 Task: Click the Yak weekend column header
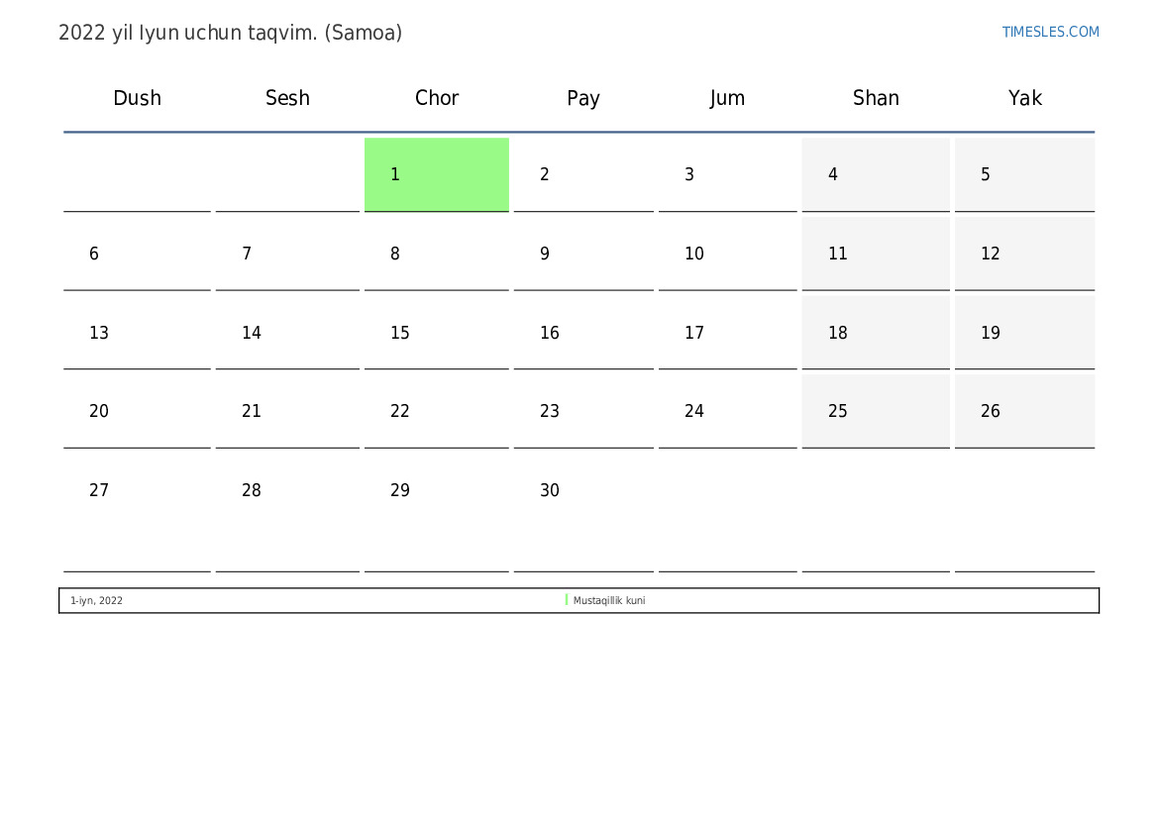pos(1025,98)
